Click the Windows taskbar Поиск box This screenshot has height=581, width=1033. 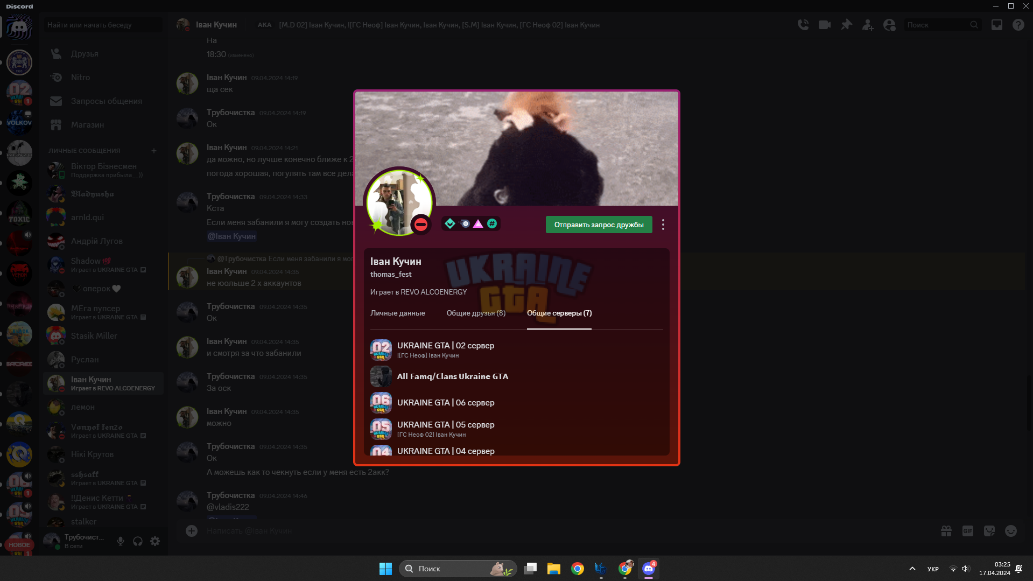pos(458,569)
